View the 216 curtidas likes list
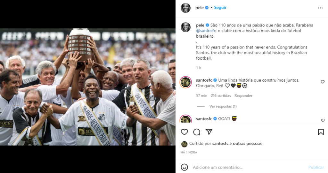Screen dimensions: 328x173 tap(221, 96)
